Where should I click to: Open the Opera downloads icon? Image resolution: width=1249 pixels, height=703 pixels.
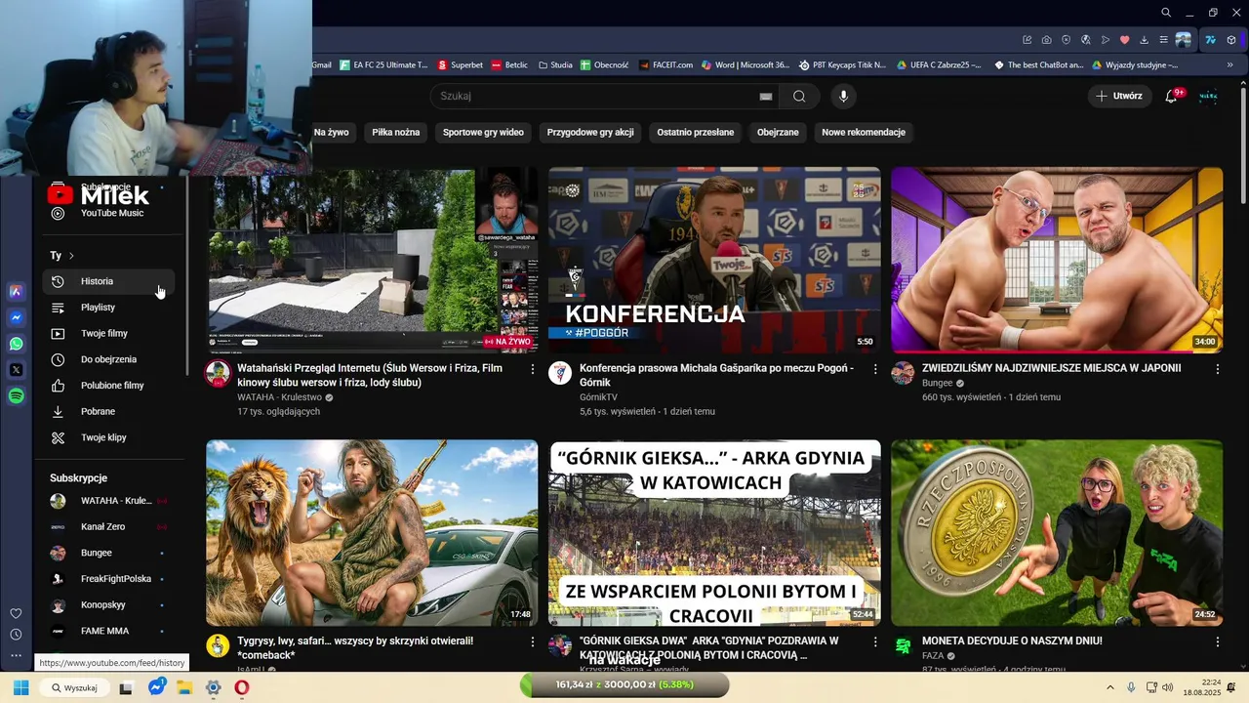click(x=1145, y=40)
